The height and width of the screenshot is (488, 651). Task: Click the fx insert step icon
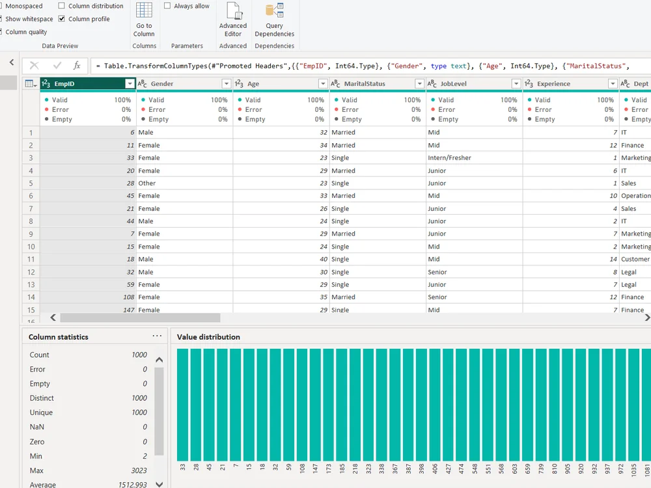(77, 66)
